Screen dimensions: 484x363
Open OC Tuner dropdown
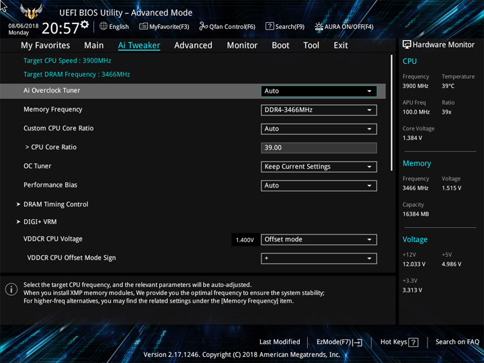[x=319, y=167]
